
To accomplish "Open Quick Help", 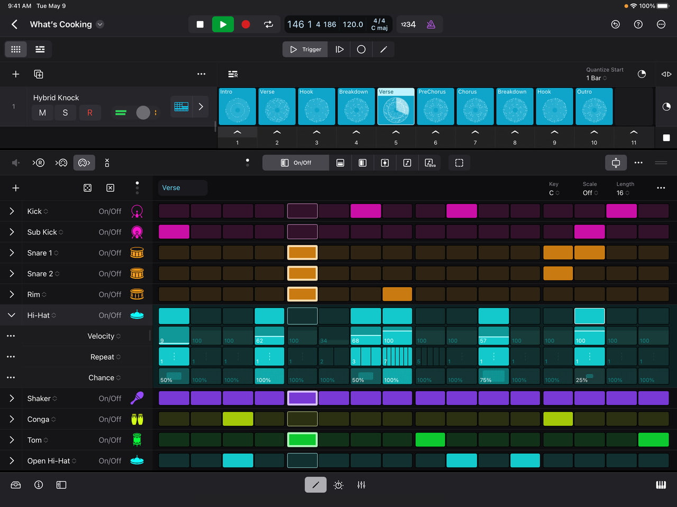I will [x=638, y=24].
